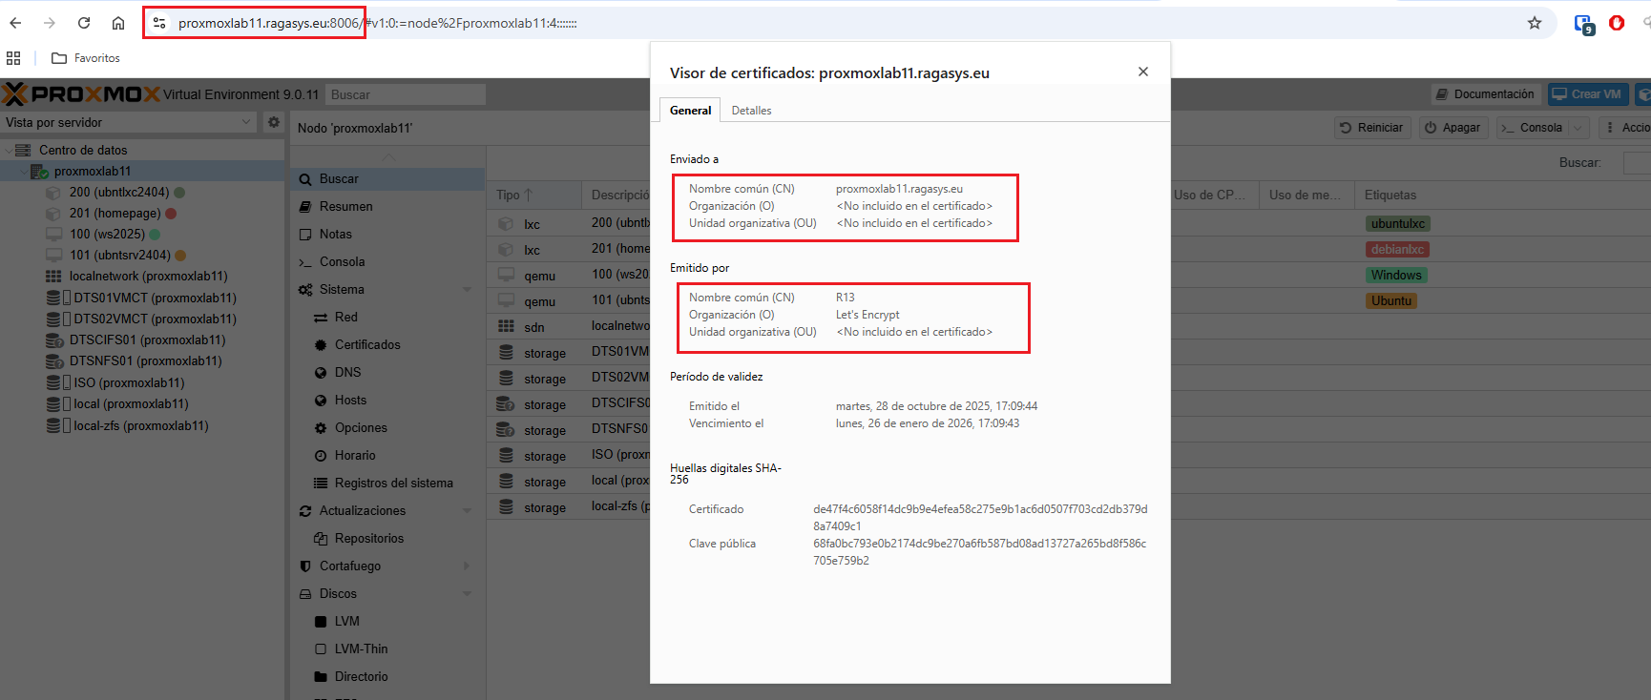Screen dimensions: 1651x700
Task: Open Registros del sistema
Action: (x=387, y=483)
